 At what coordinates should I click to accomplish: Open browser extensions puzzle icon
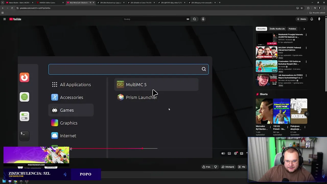[x=308, y=8]
